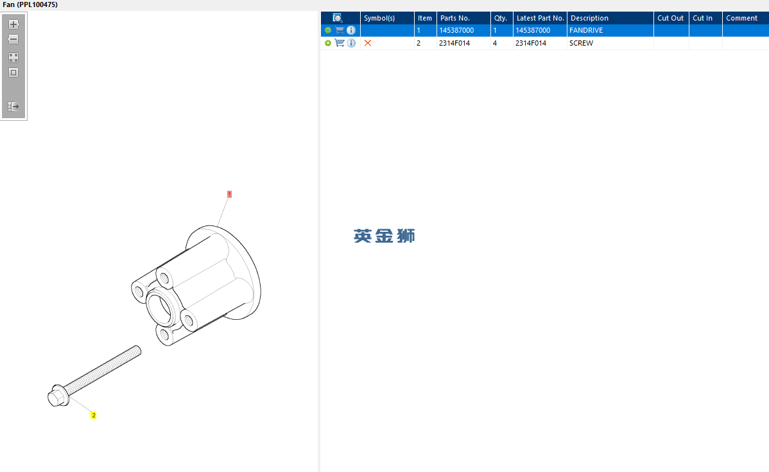The width and height of the screenshot is (769, 472).
Task: Click the screw drawing in the diagram
Action: [x=94, y=376]
